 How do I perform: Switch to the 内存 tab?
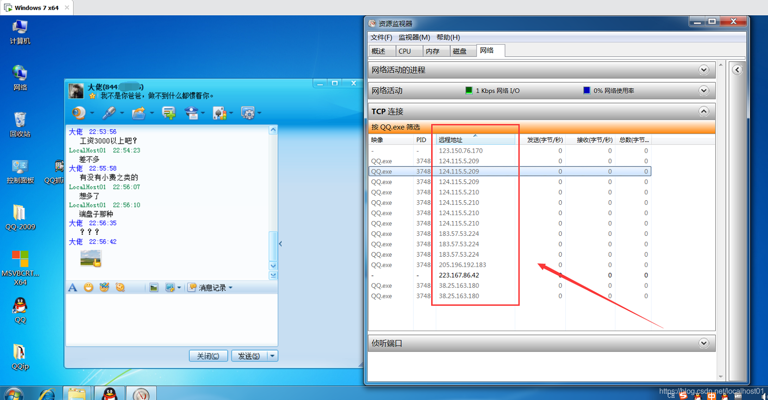point(436,51)
